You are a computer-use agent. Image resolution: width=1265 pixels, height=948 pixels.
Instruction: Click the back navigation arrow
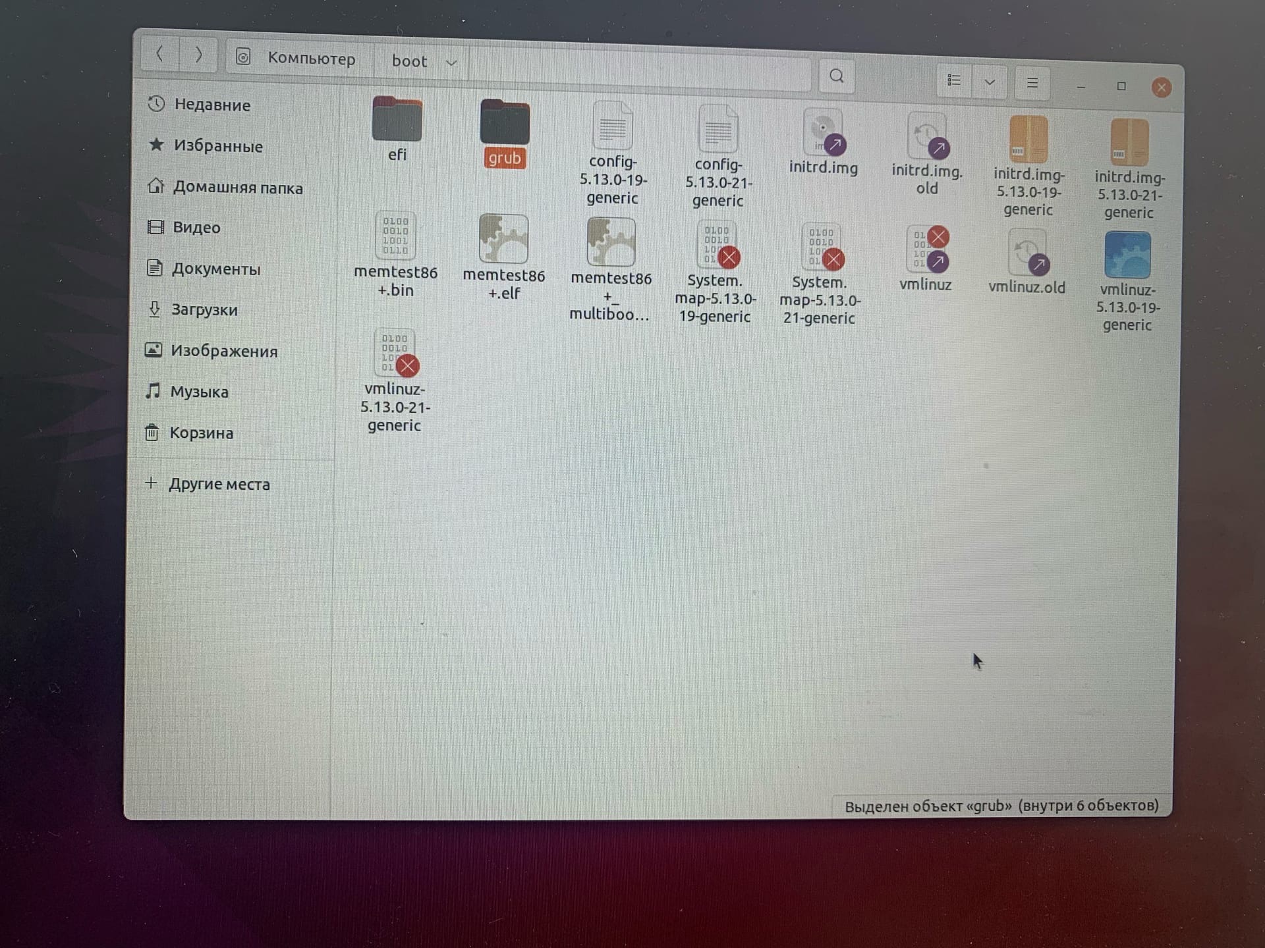point(160,53)
